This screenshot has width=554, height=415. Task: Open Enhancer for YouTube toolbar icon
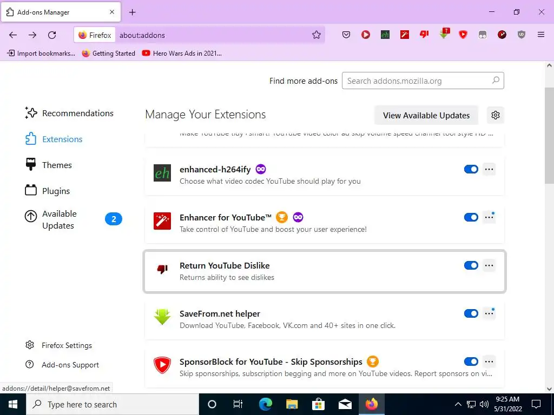tap(405, 35)
